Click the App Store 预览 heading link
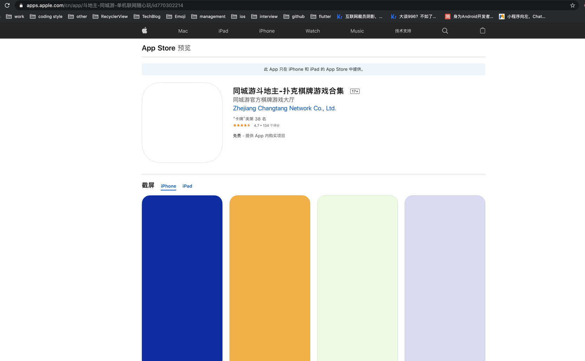The width and height of the screenshot is (585, 361). coord(166,48)
